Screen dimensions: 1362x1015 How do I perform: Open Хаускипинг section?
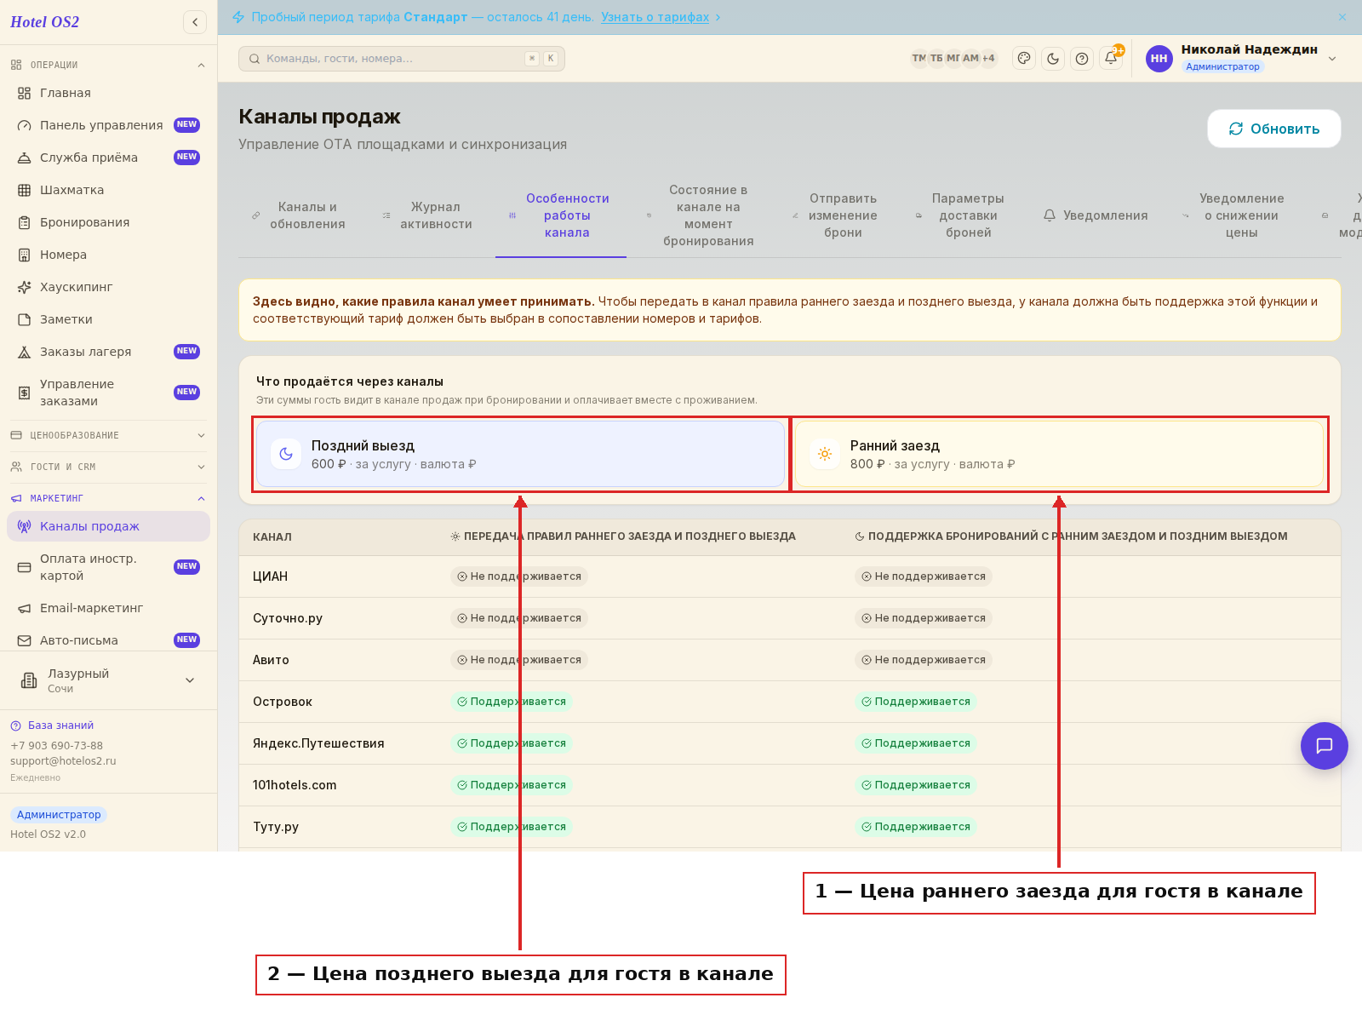pos(108,287)
